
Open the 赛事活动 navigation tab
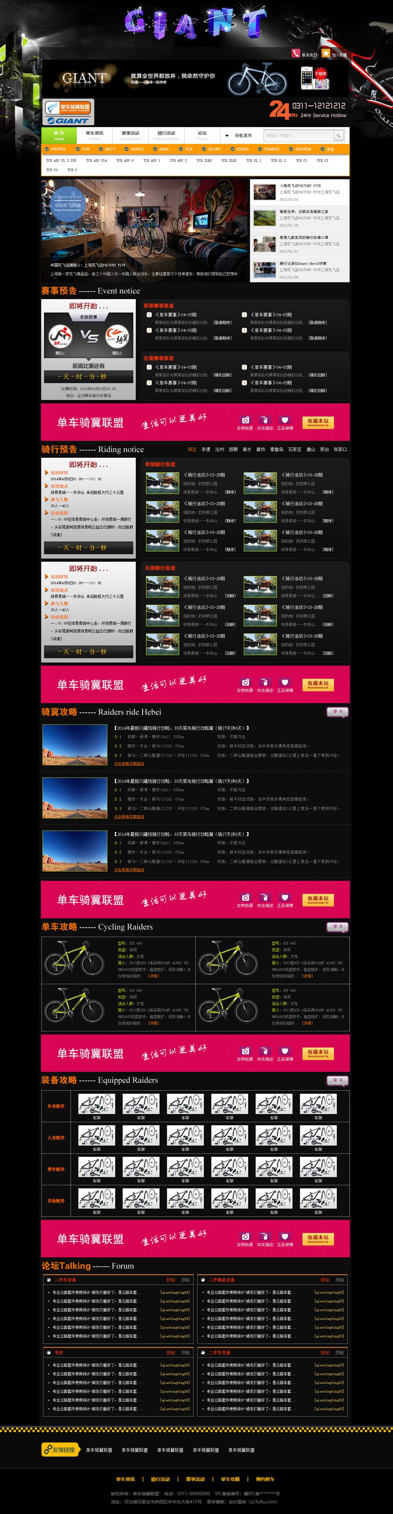(131, 135)
